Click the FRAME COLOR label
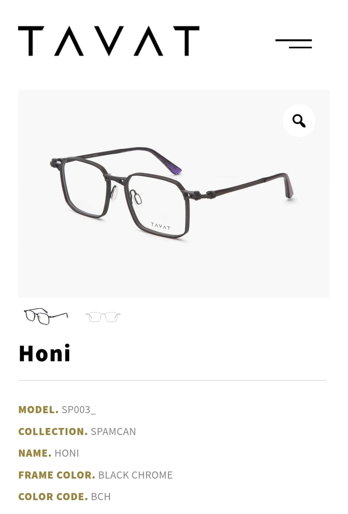The height and width of the screenshot is (514, 348). pos(57,475)
